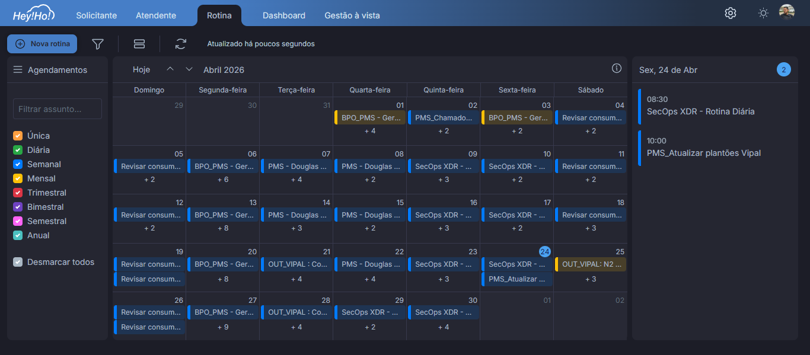
Task: Click the Hey!Ho! logo
Action: click(34, 14)
